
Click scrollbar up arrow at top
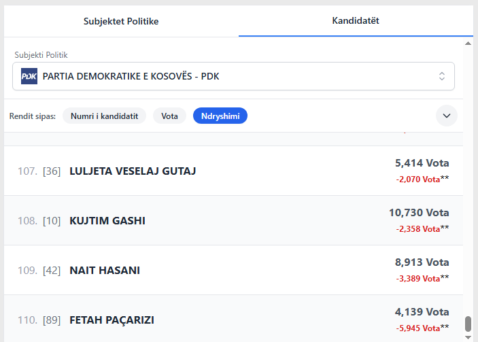pos(468,43)
